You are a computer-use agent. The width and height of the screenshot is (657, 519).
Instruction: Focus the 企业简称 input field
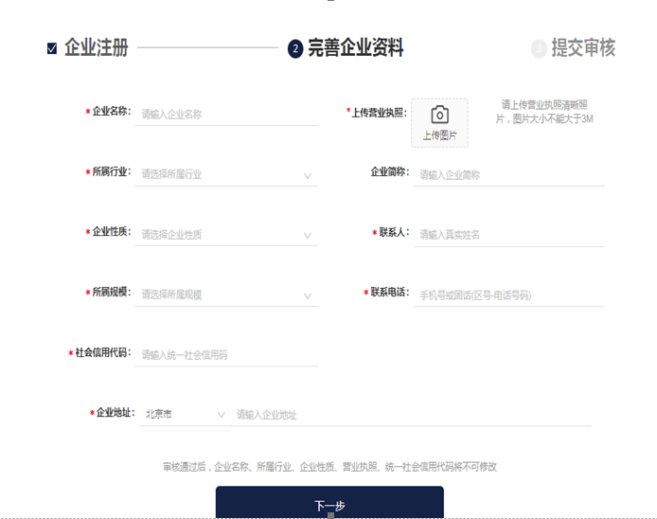tap(508, 175)
